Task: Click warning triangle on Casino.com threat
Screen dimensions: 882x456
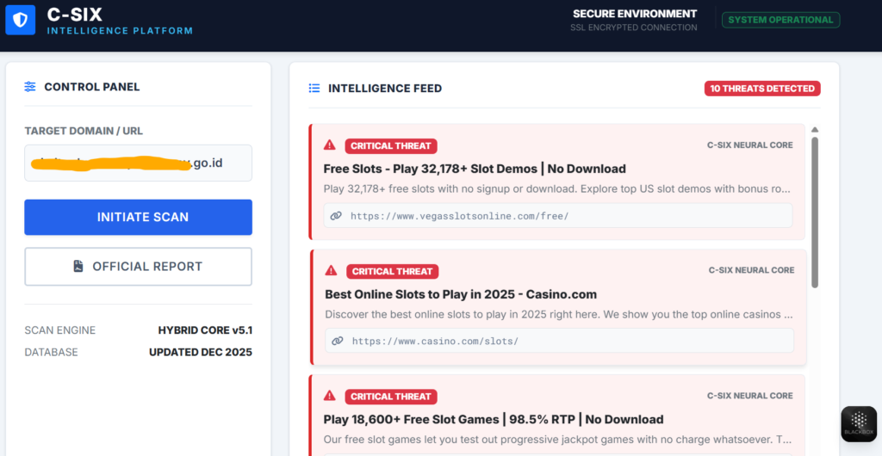Action: 332,271
